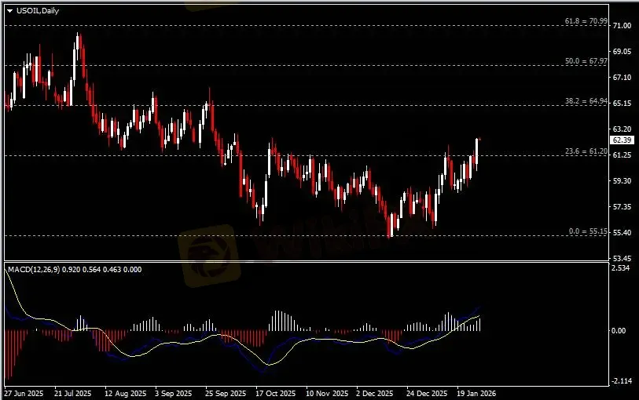Click the 27 Jun 2025 date label
This screenshot has height=400, width=639.
(24, 394)
